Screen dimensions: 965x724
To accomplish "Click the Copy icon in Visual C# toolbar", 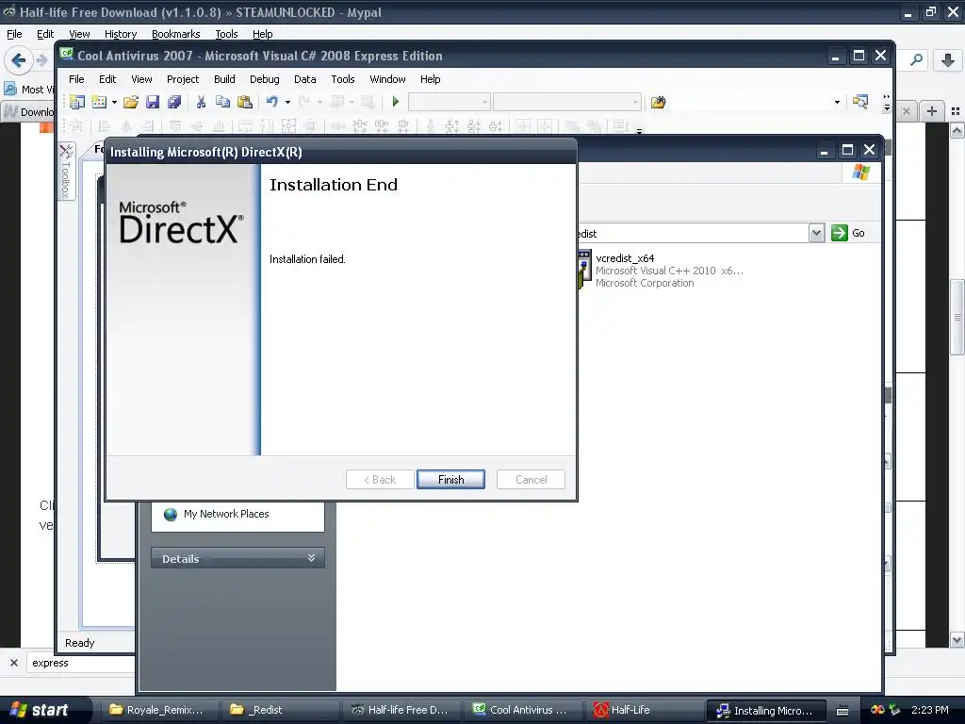I will 222,102.
